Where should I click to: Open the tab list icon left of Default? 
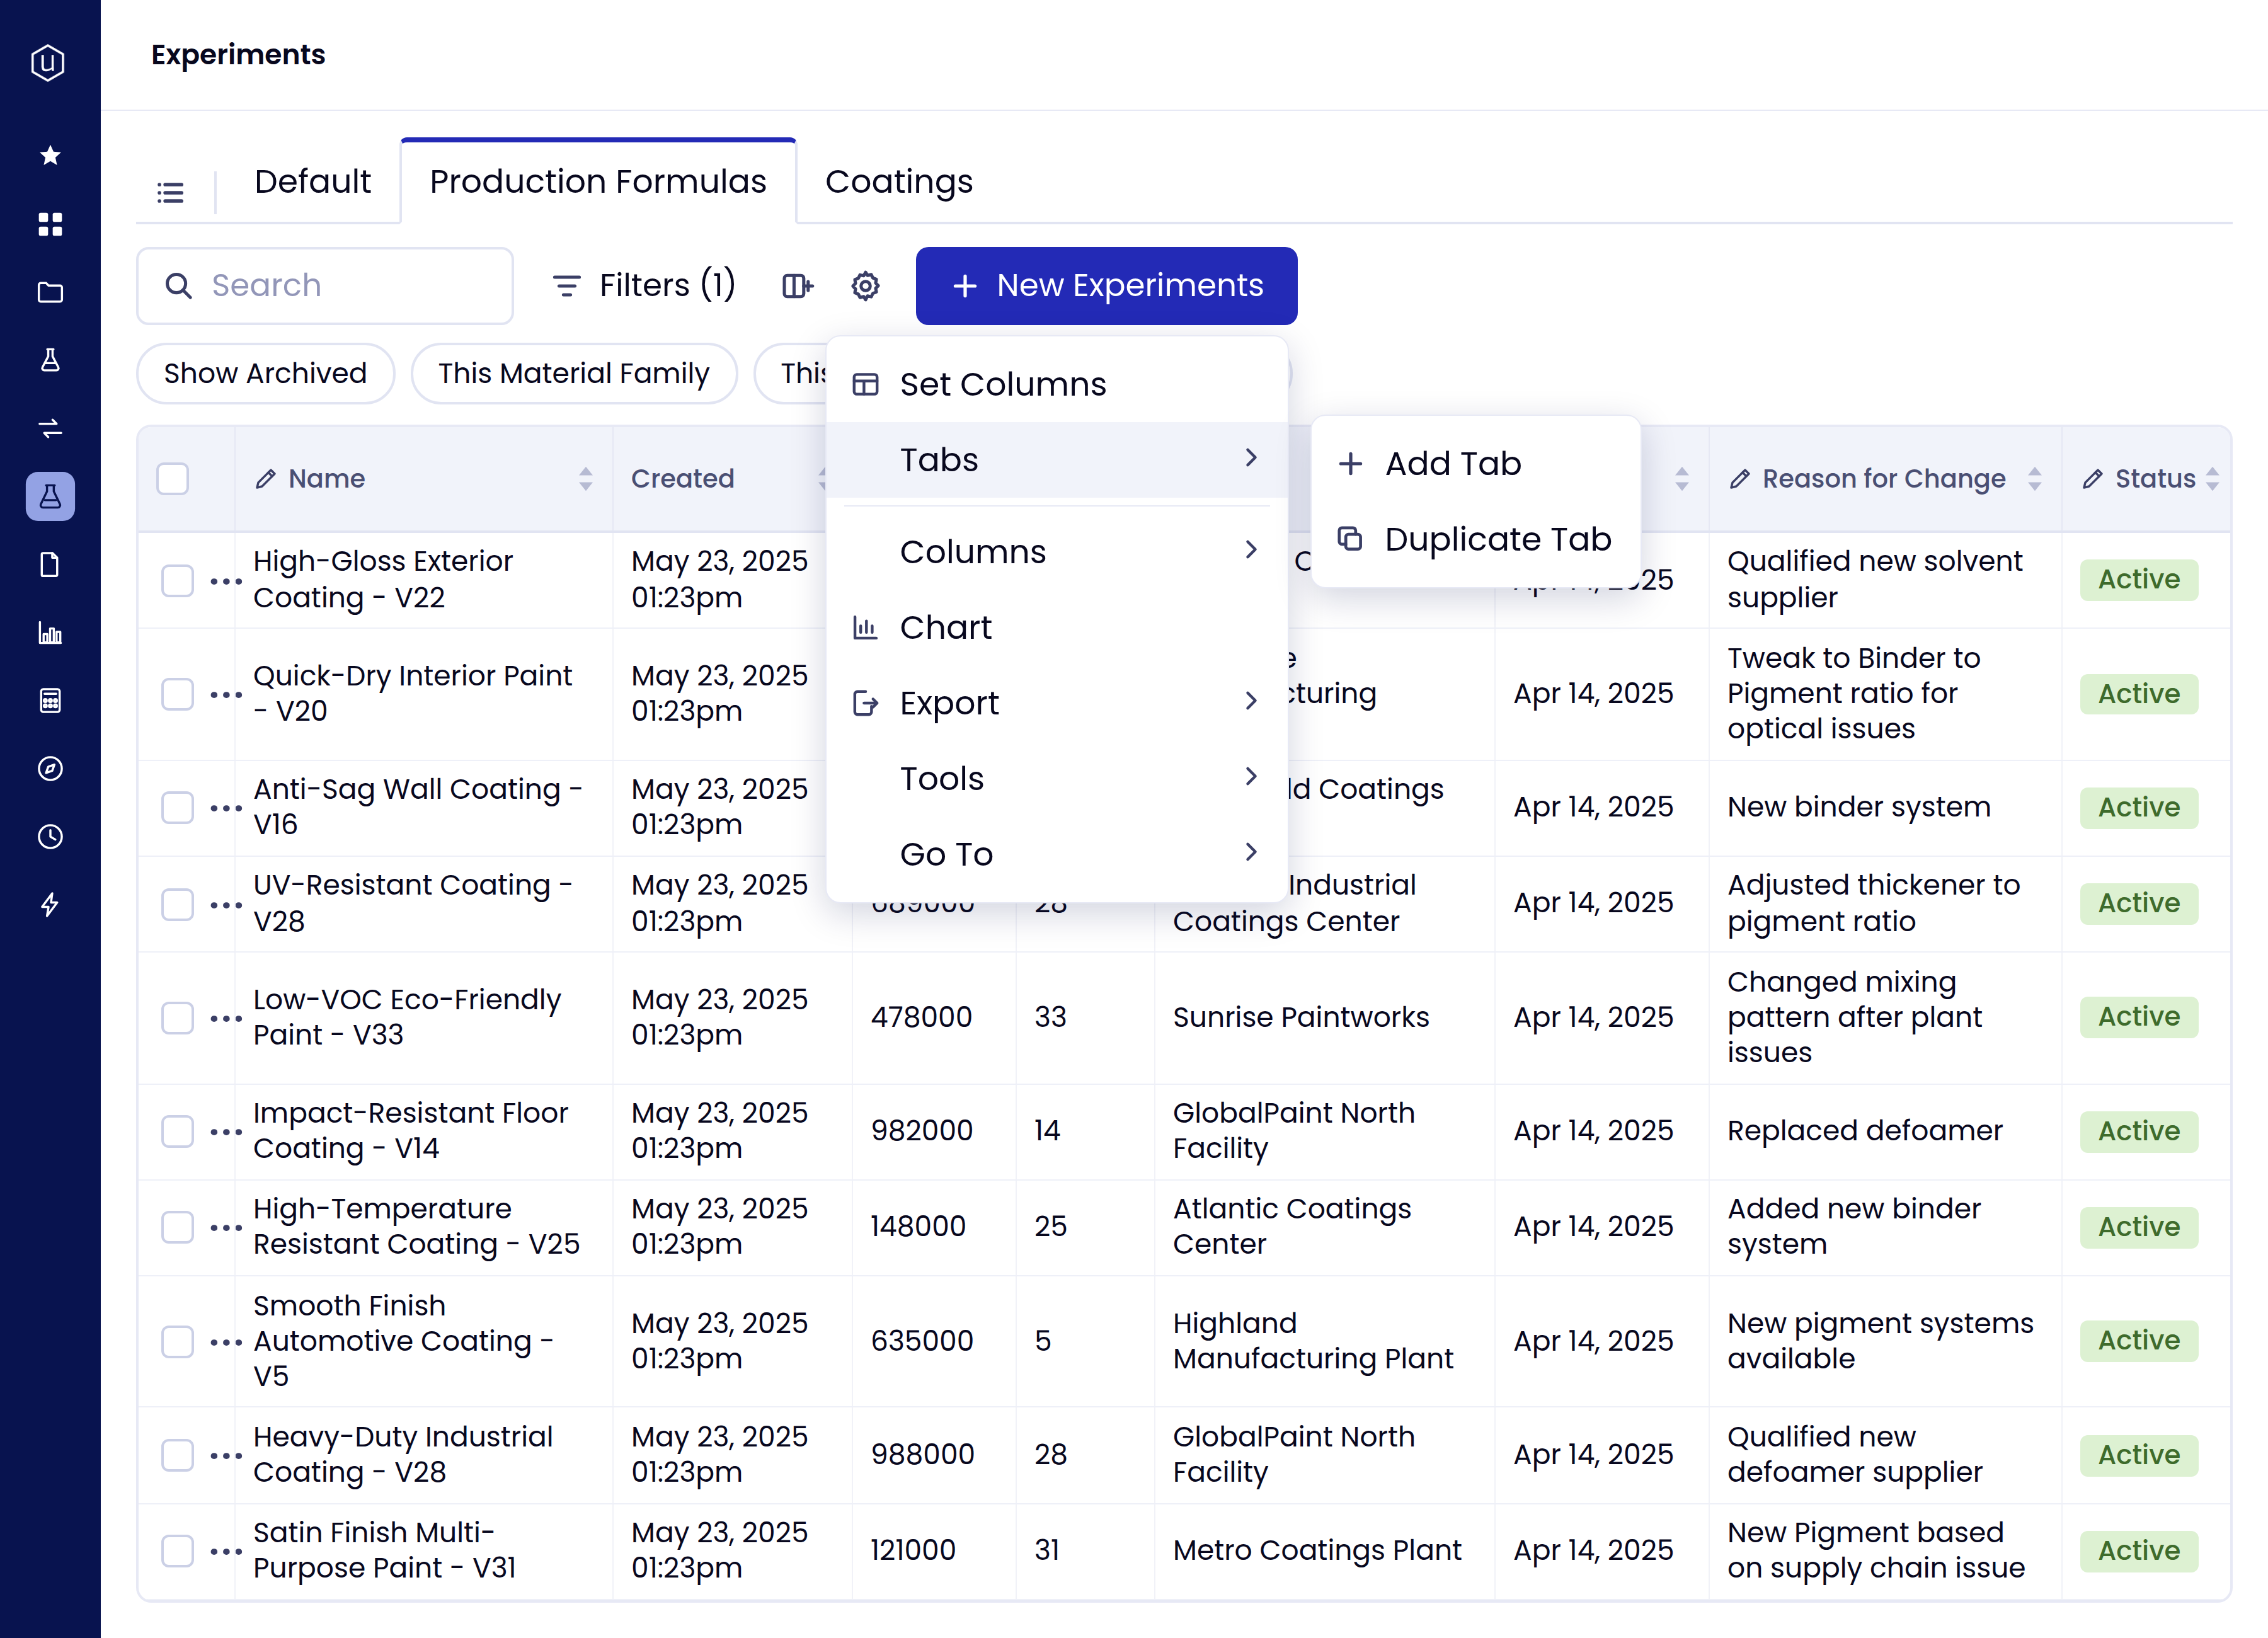(x=171, y=192)
